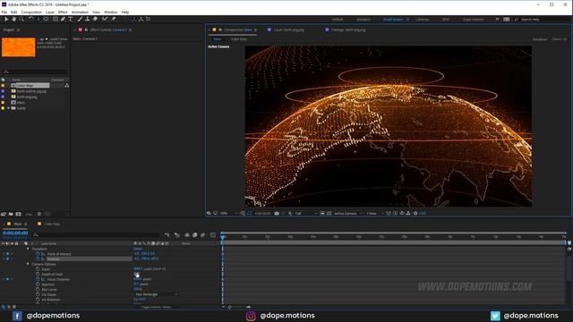Select the Roto Brush tool
The image size is (573, 322).
pos(105,19)
